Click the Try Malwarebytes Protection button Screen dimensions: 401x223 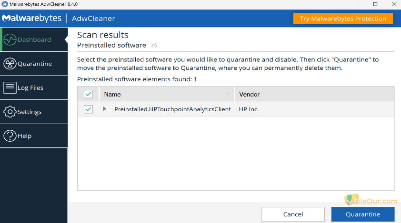click(x=343, y=19)
